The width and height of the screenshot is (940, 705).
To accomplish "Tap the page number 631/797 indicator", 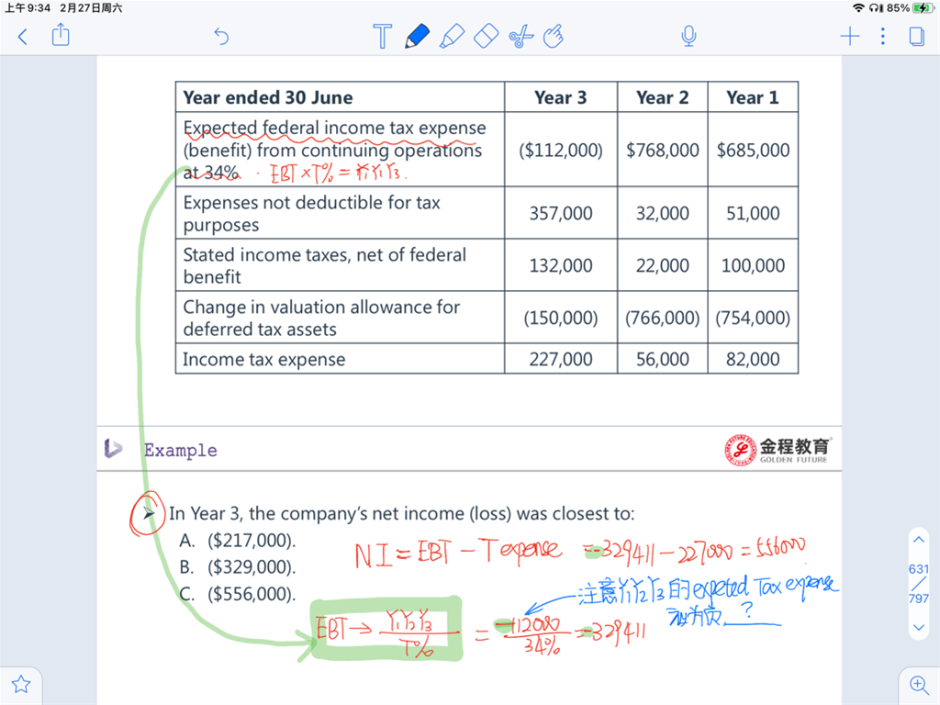I will pyautogui.click(x=918, y=583).
